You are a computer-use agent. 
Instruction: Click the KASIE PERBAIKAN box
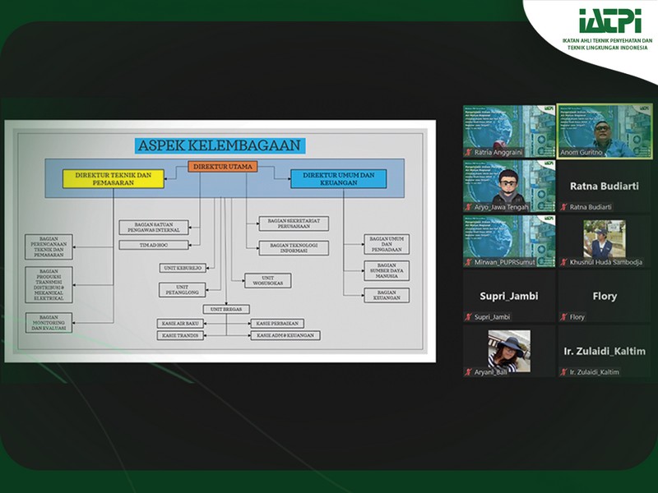pos(277,323)
